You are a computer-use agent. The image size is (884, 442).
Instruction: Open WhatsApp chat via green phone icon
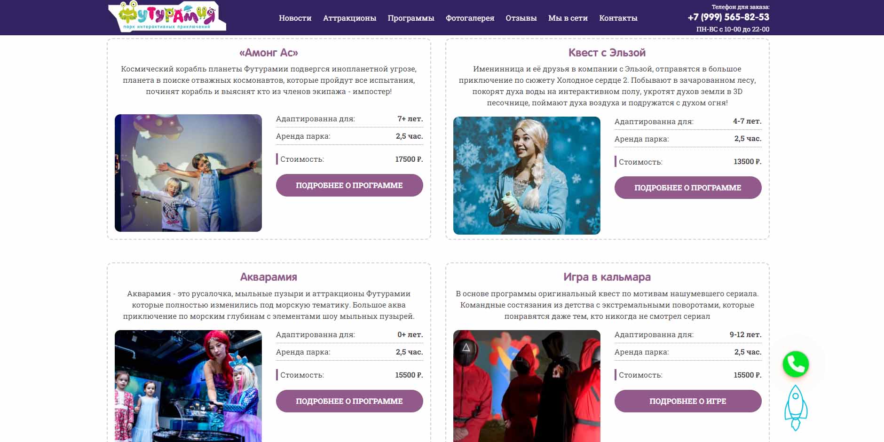pos(796,364)
